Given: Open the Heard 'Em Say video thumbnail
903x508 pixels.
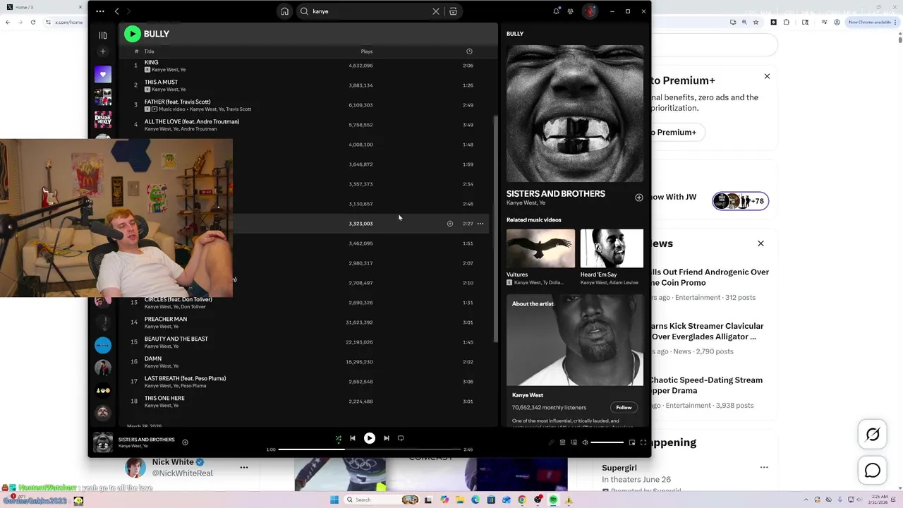Looking at the screenshot, I should click(x=612, y=248).
